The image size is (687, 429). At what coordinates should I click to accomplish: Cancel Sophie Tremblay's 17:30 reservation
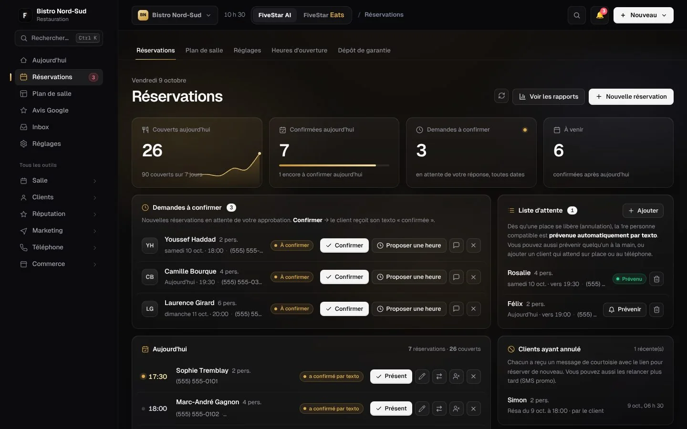tap(473, 377)
